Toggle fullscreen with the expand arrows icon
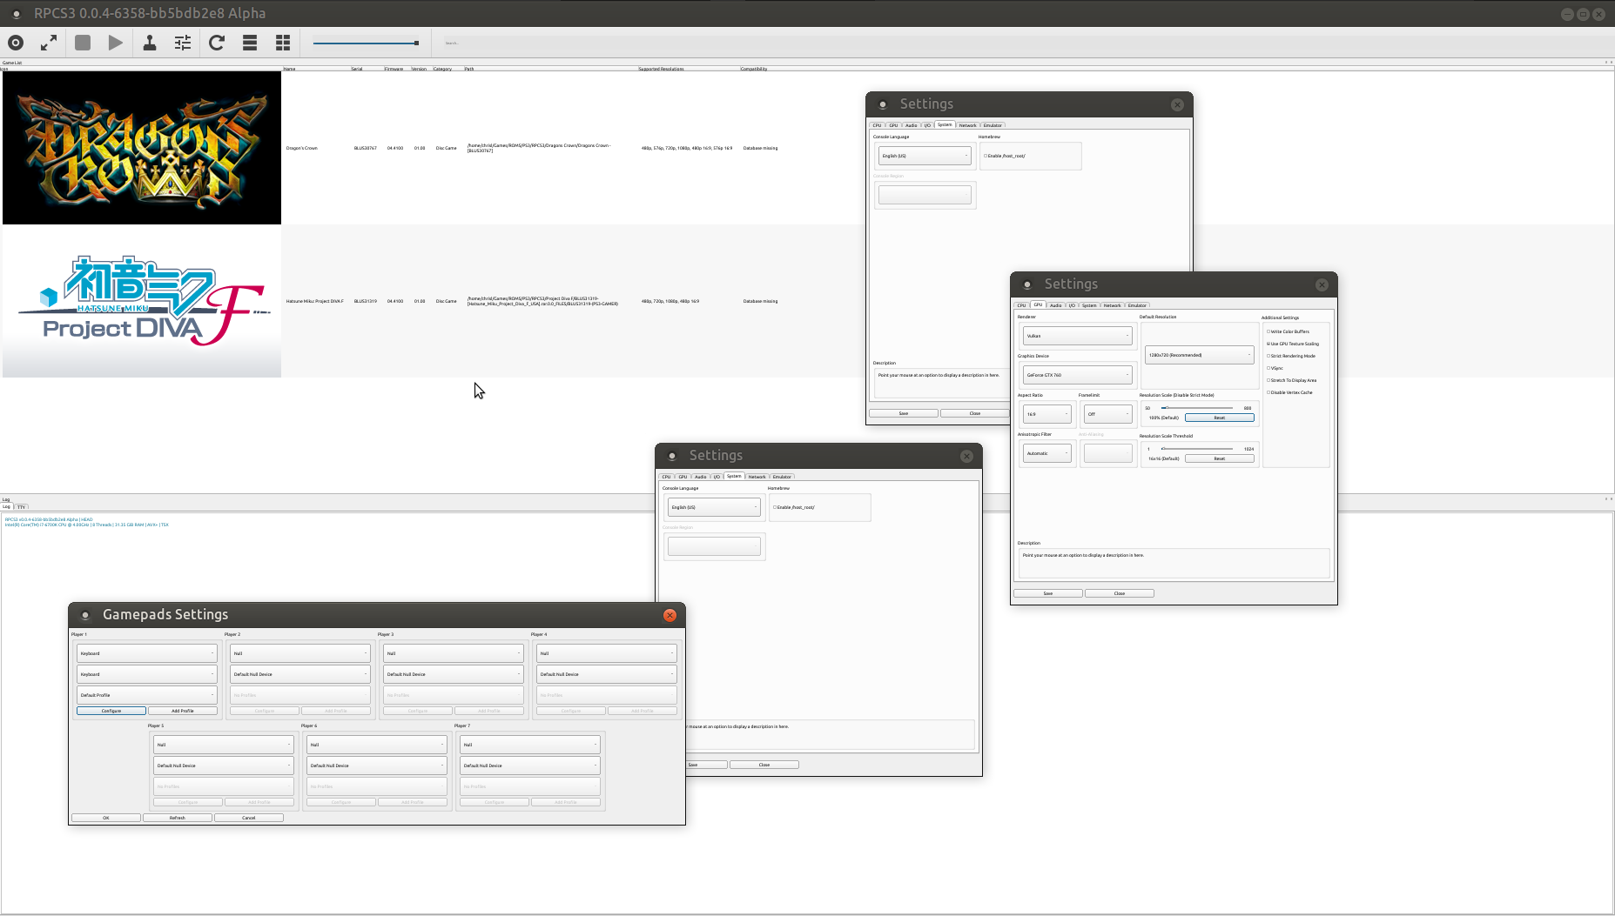The image size is (1615, 916). click(x=48, y=42)
